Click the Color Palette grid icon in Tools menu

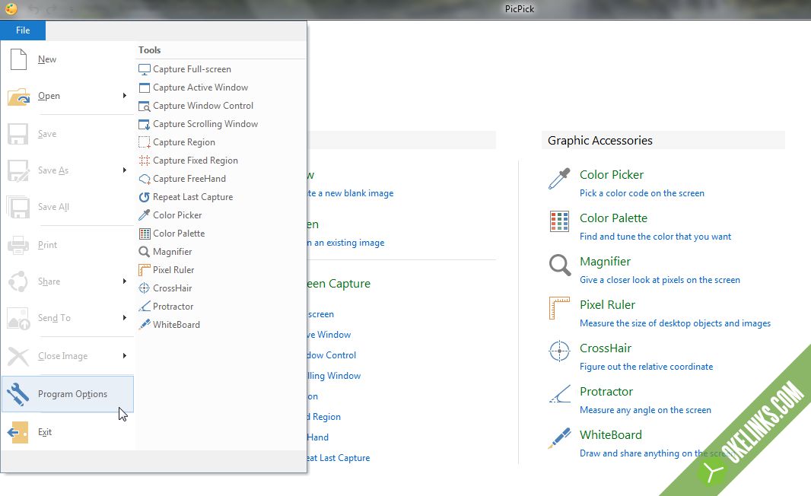pos(145,234)
